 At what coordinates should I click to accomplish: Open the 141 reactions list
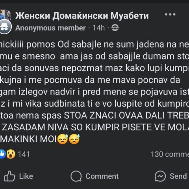[x=24, y=154]
